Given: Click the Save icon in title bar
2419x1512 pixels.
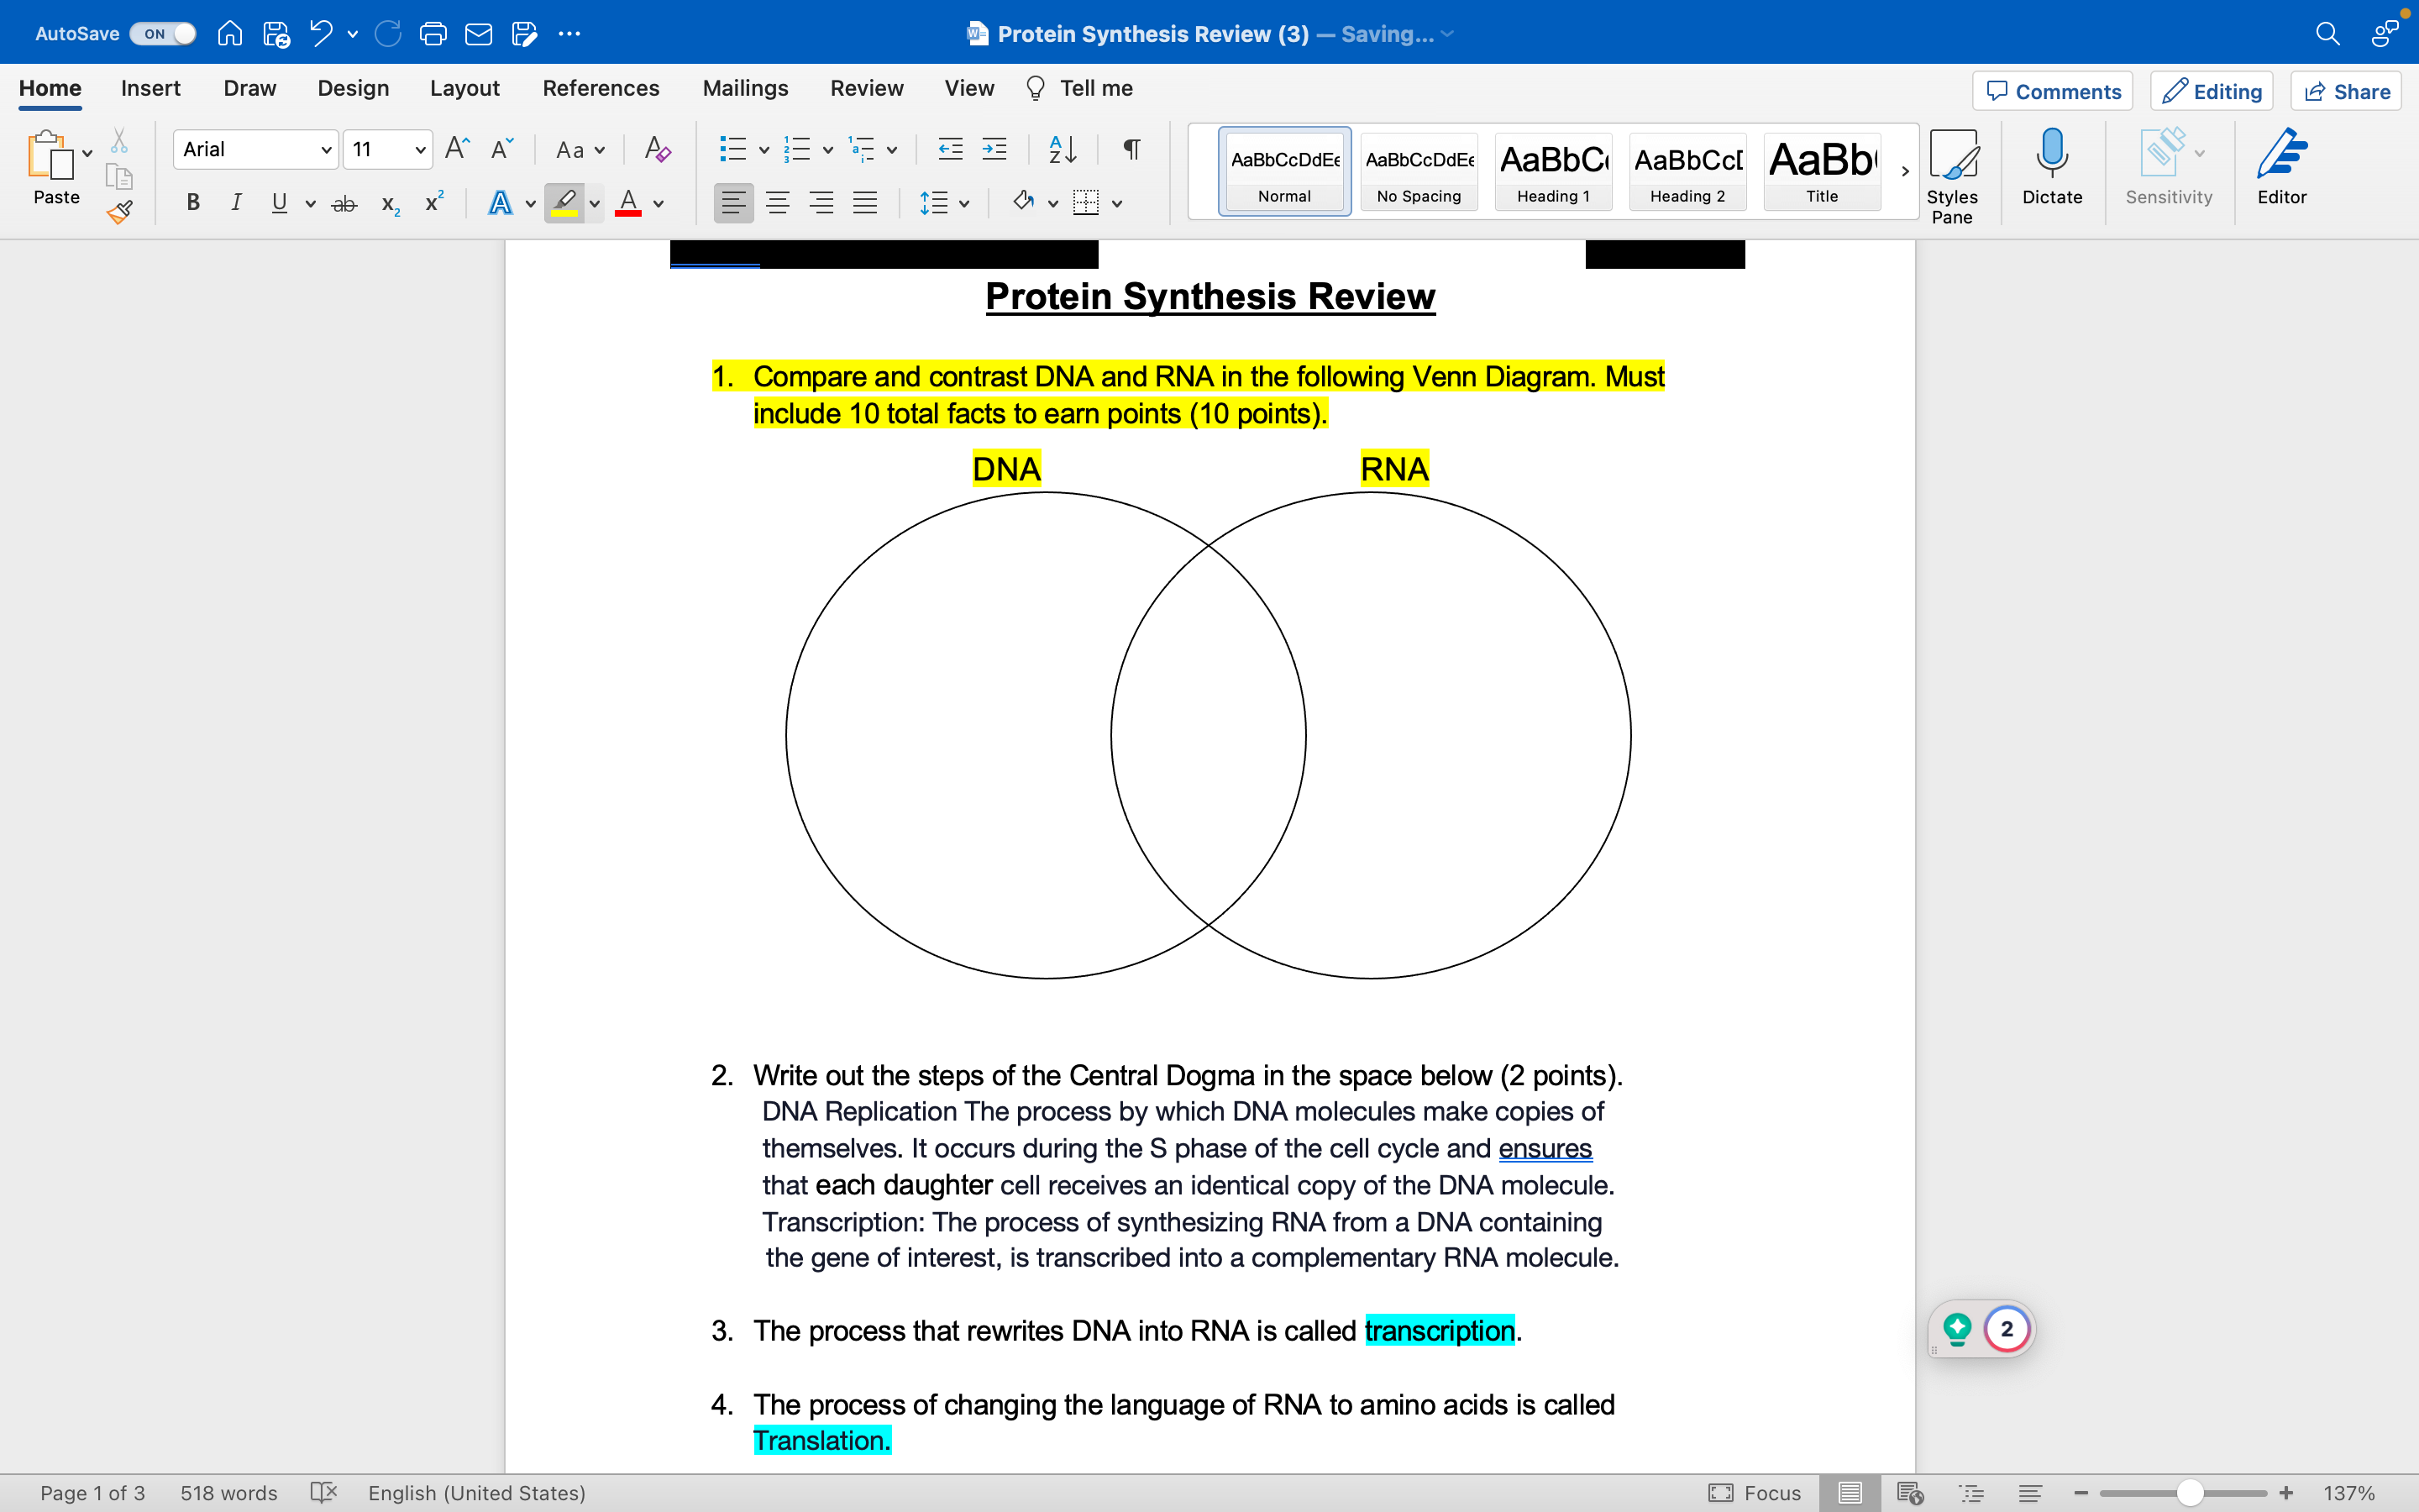Looking at the screenshot, I should pyautogui.click(x=275, y=33).
